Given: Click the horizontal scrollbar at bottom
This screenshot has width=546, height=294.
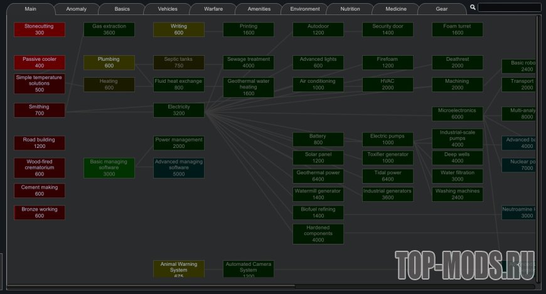Looking at the screenshot, I should (188, 287).
